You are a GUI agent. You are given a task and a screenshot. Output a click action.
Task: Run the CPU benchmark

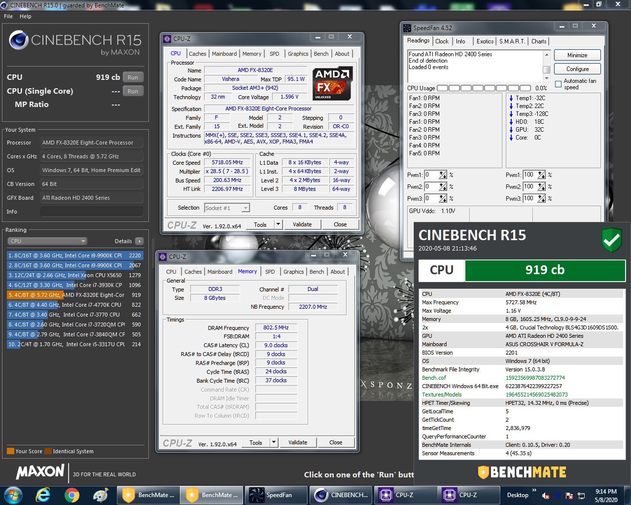133,77
